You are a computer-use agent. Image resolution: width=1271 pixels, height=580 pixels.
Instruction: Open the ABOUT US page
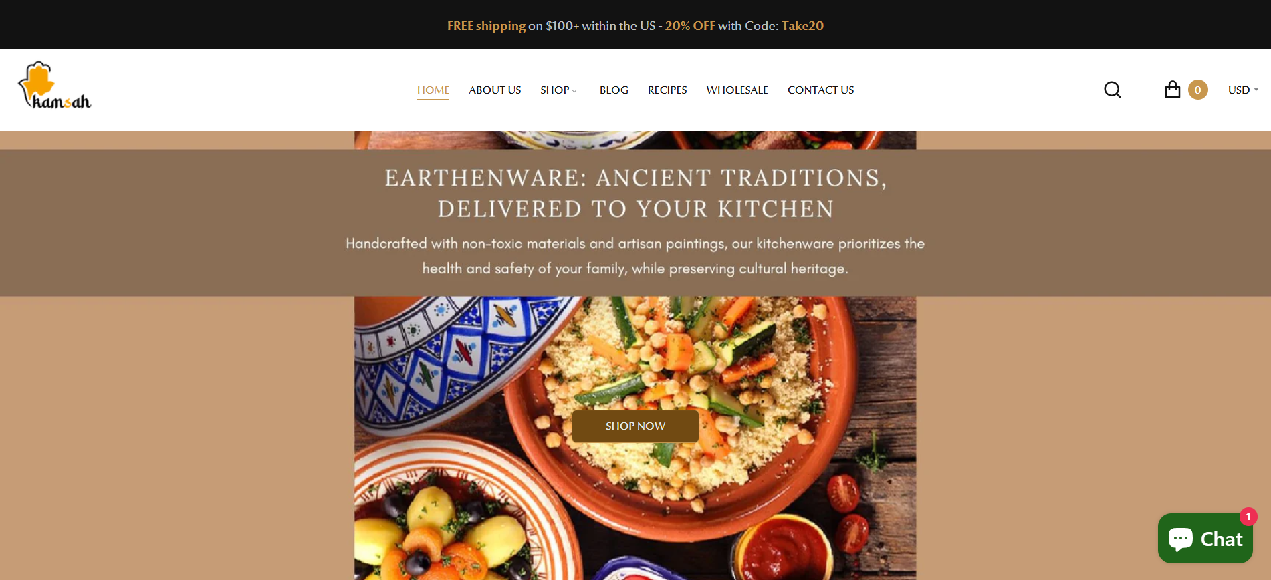(495, 90)
